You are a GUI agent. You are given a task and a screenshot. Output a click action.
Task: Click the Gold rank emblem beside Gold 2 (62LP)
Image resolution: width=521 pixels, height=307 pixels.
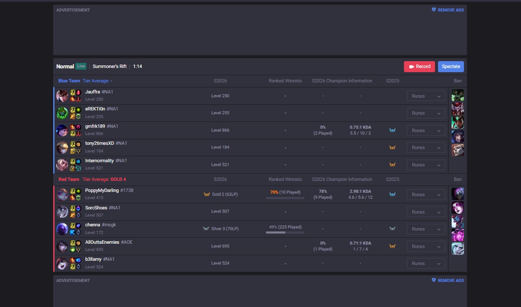207,194
